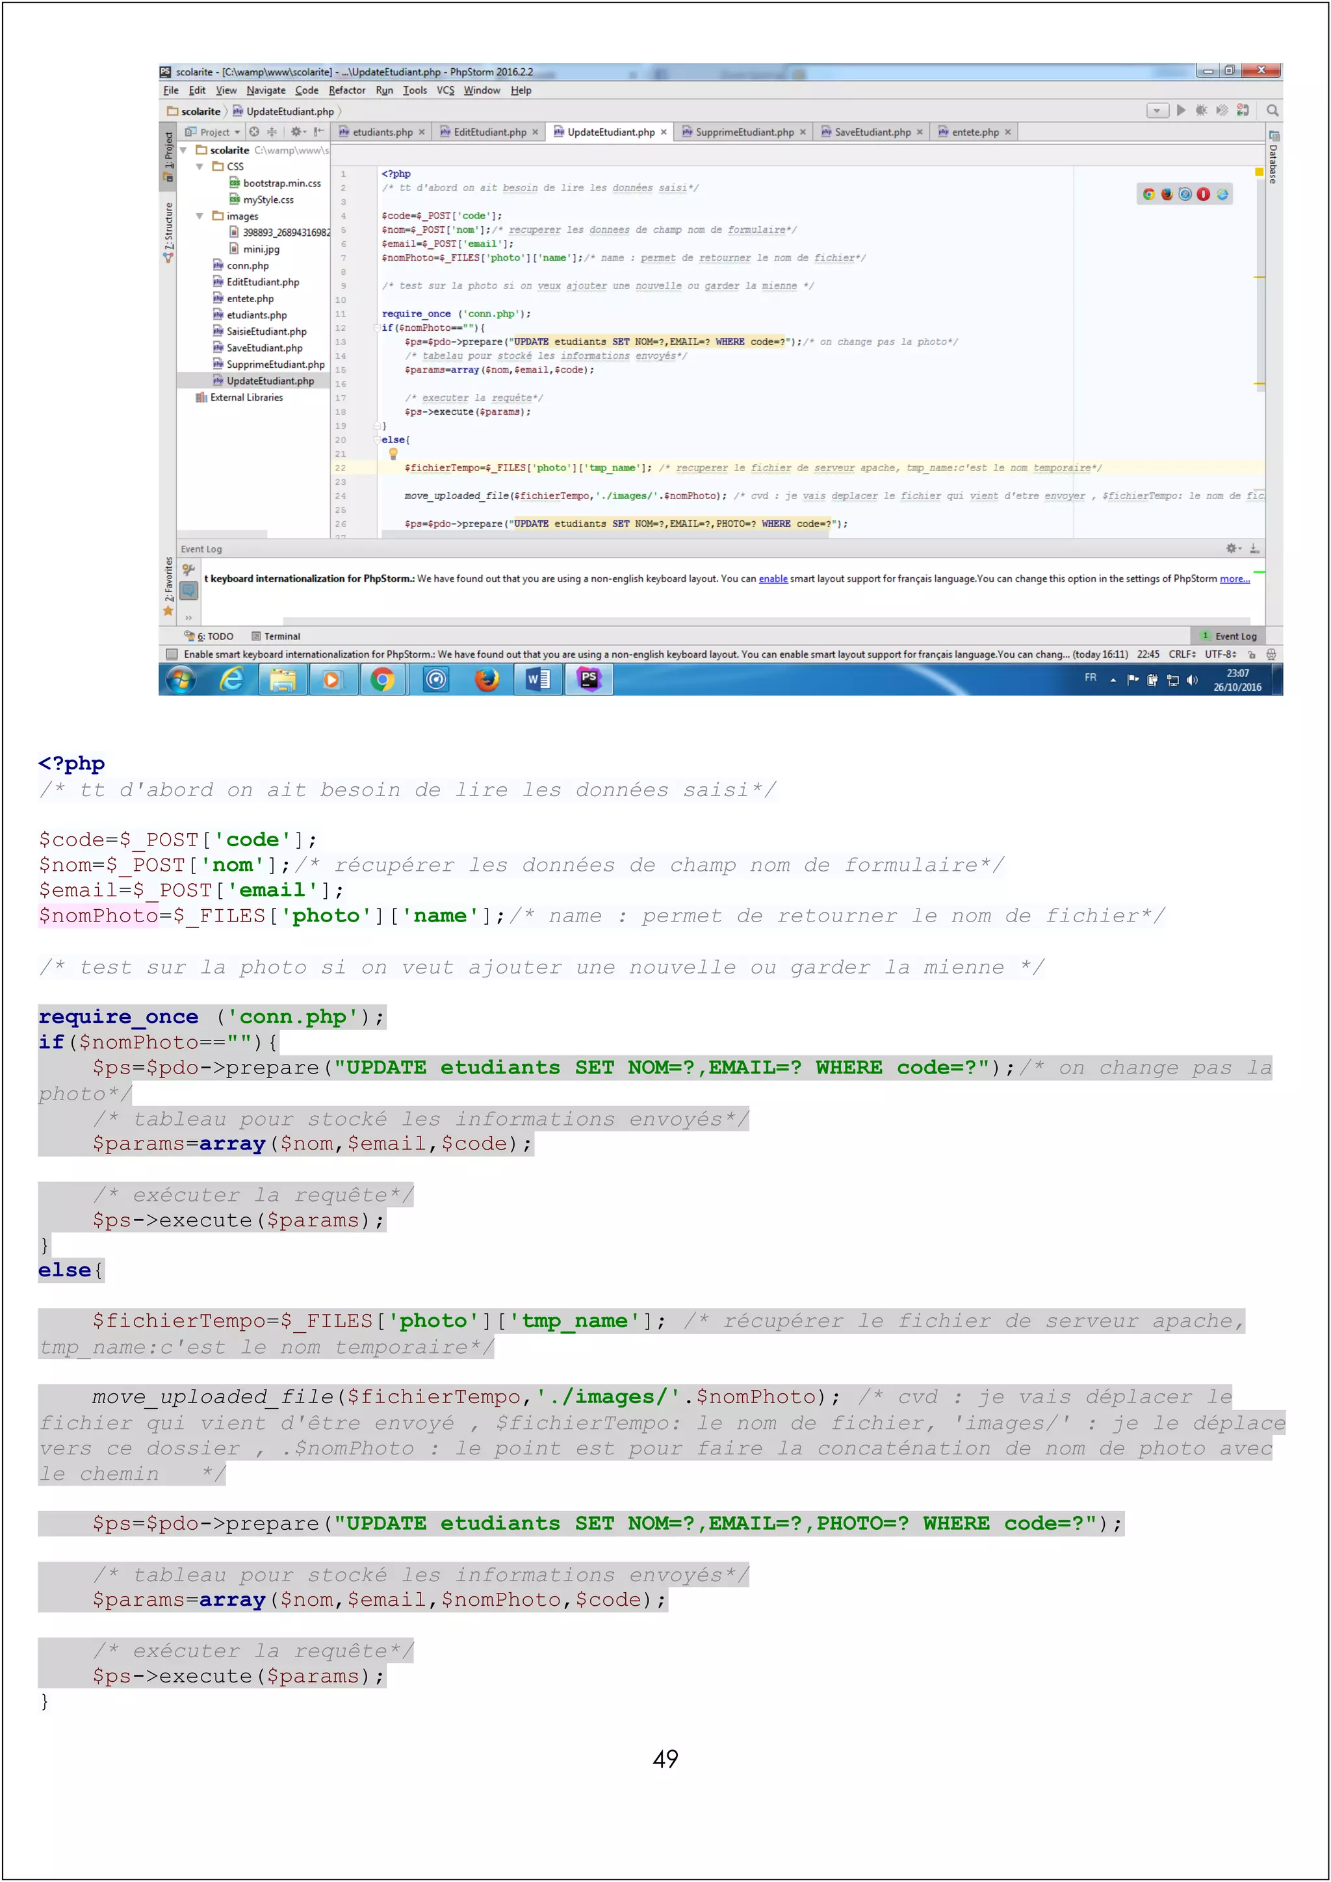Viewport: 1331px width, 1882px height.
Task: Select External Libraries in the project tree
Action: click(239, 398)
